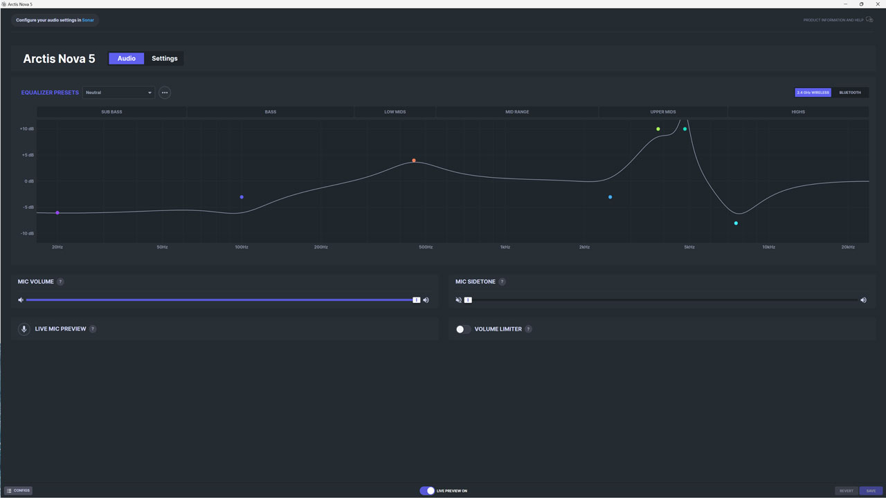This screenshot has height=498, width=886.
Task: Click the Equalizer Presets label
Action: click(x=50, y=93)
